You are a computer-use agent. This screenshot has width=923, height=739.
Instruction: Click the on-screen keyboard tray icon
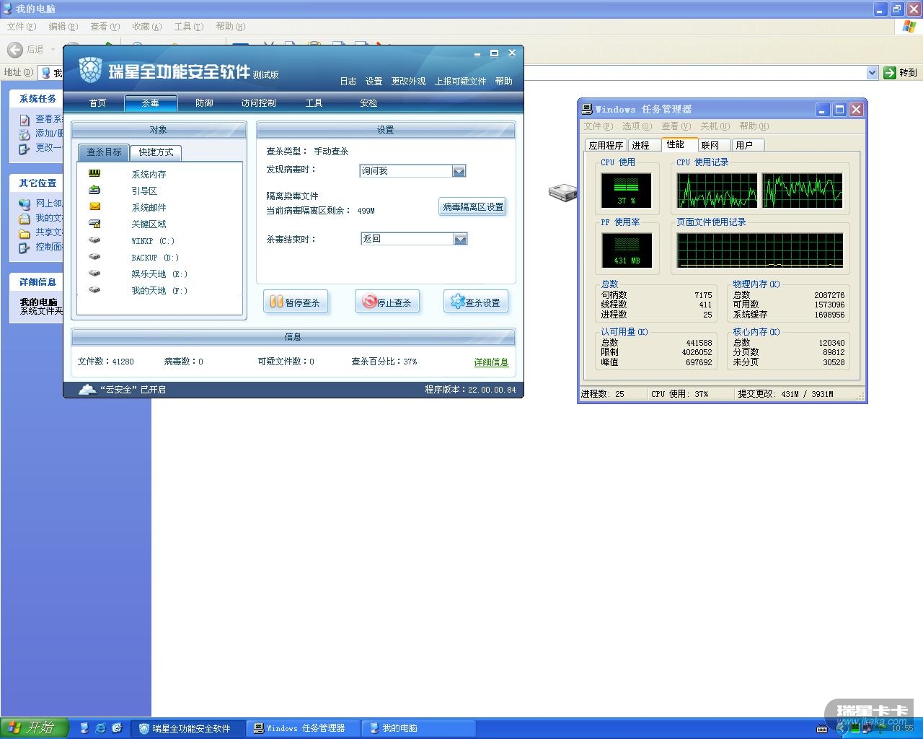[x=822, y=728]
